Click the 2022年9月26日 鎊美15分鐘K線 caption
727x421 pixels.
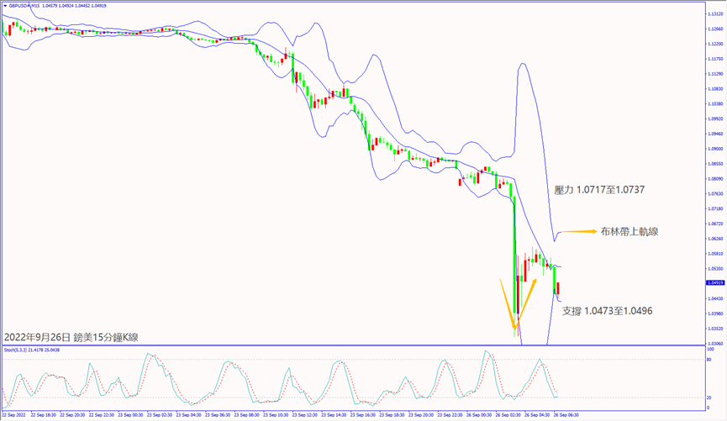click(71, 337)
